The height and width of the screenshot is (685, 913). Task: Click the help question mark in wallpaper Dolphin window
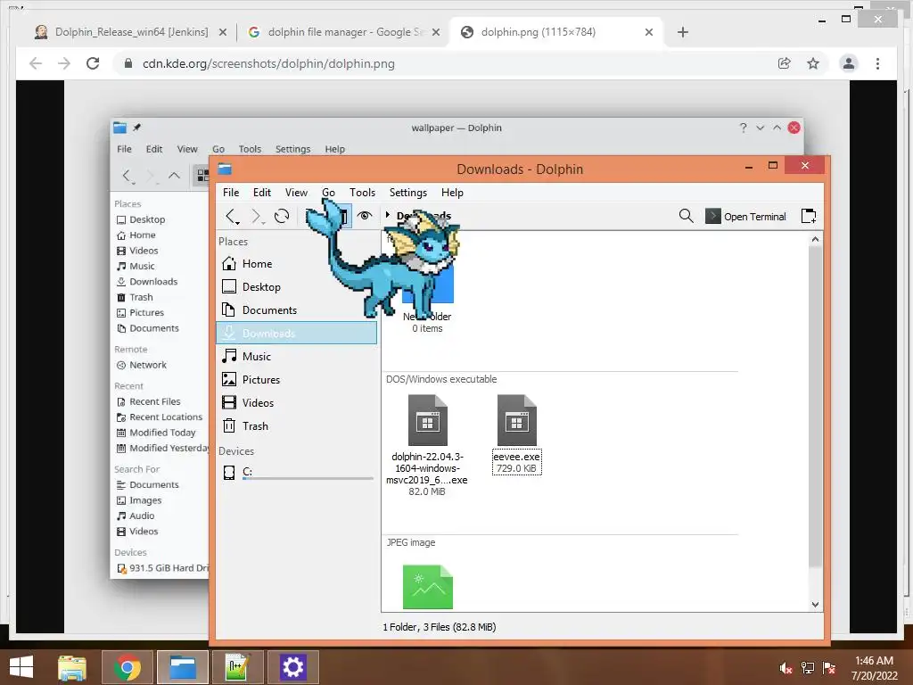[x=743, y=128]
